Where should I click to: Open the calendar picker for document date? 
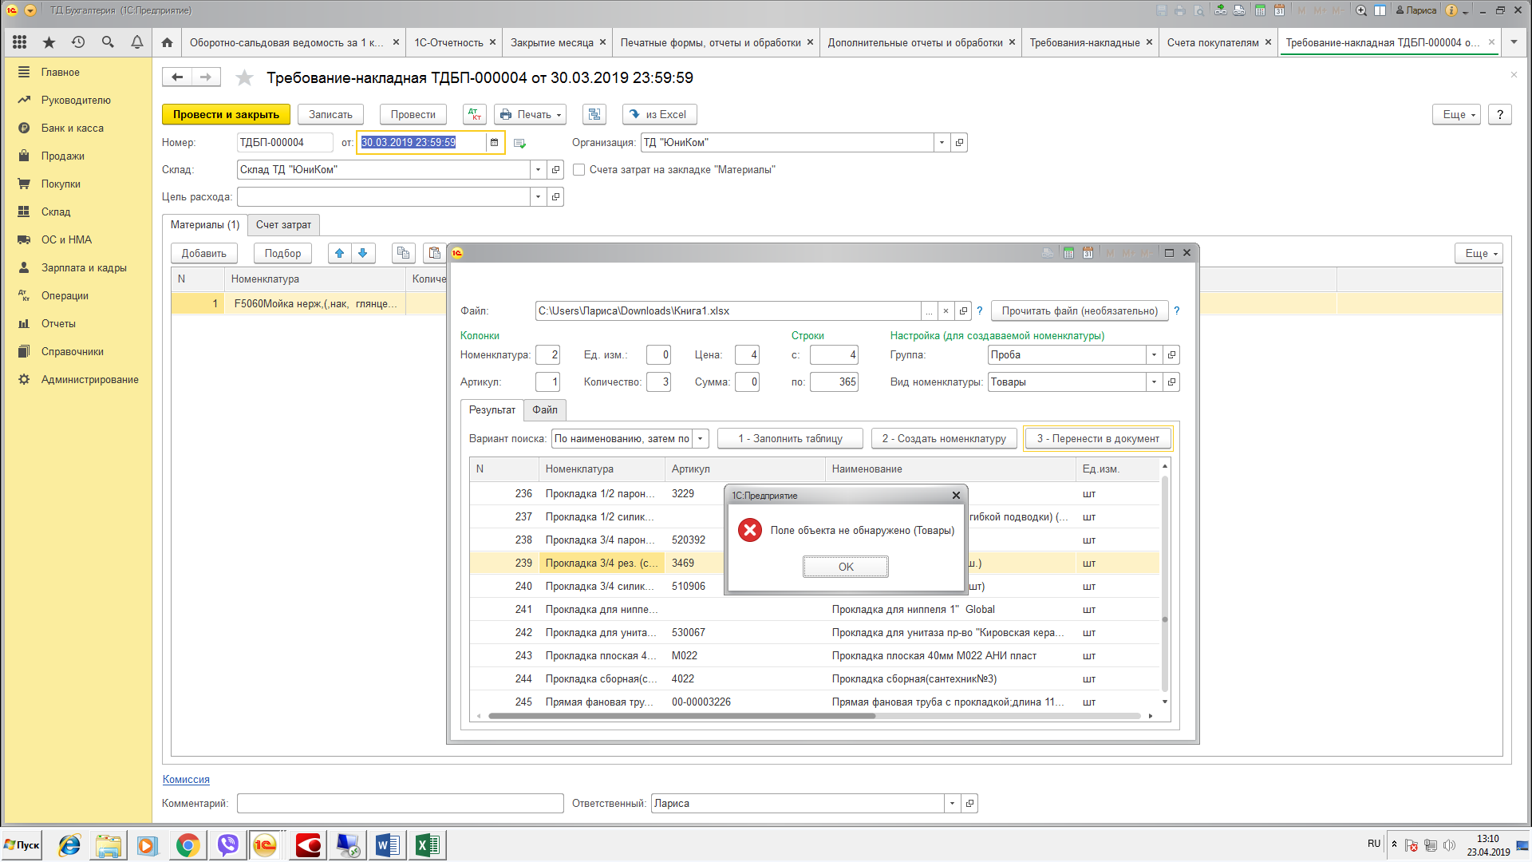click(x=495, y=143)
